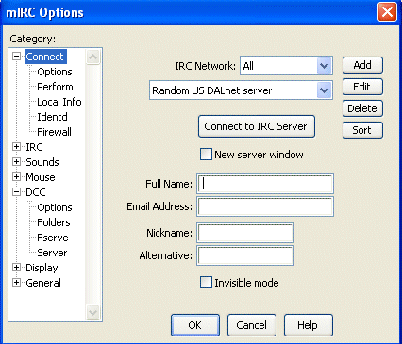Enable the New server window checkbox
Image resolution: width=402 pixels, height=344 pixels.
pyautogui.click(x=206, y=155)
